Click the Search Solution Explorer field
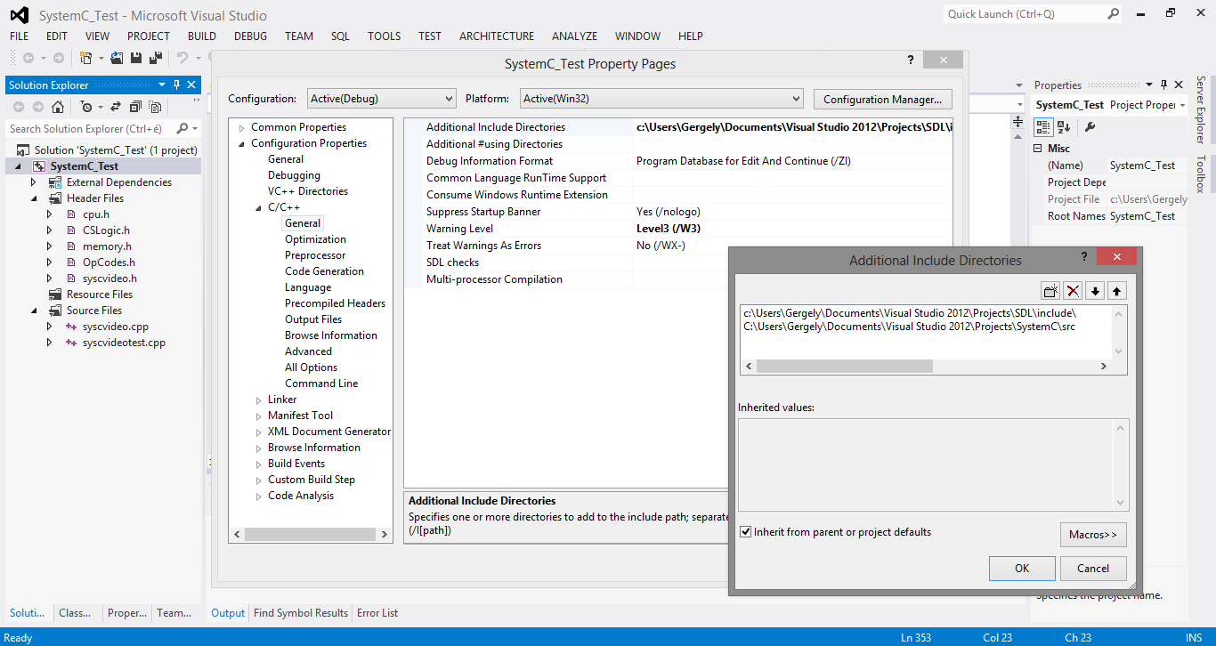 [91, 129]
